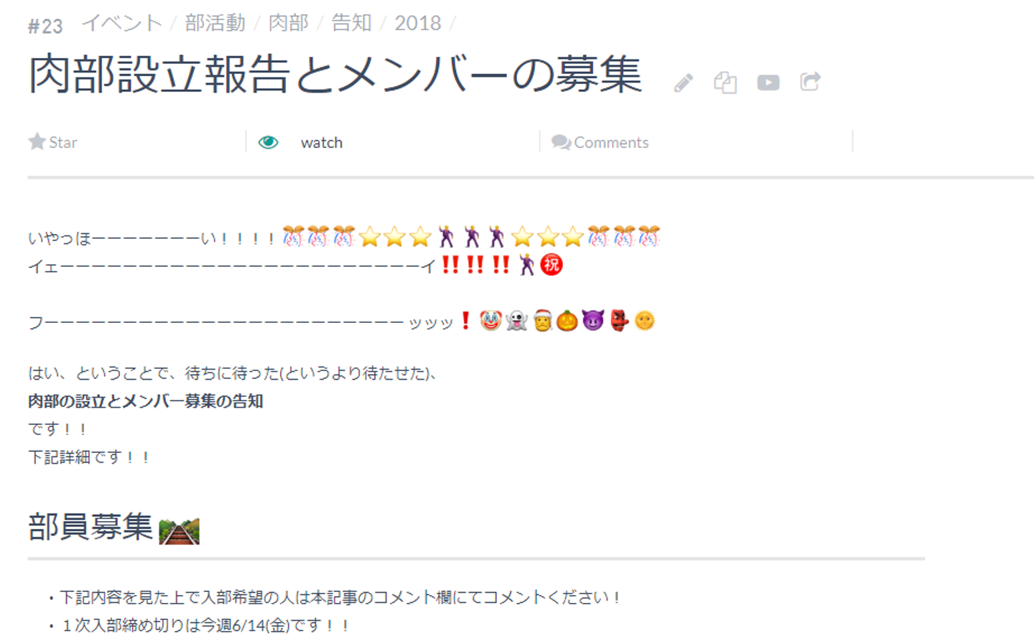Go to 肉部 breadcrumb category
Screen dimensions: 1034x638
pos(288,23)
